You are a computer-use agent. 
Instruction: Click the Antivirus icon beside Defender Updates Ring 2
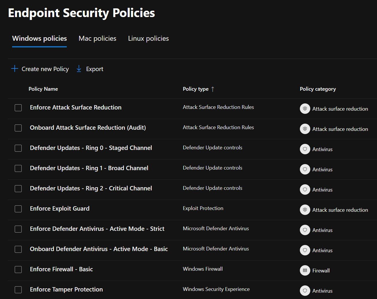pos(305,190)
